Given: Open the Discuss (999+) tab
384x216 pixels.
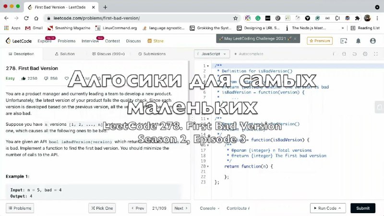Looking at the screenshot, I should (108, 54).
